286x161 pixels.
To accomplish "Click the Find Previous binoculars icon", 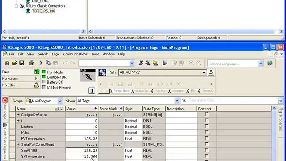I will (141, 63).
